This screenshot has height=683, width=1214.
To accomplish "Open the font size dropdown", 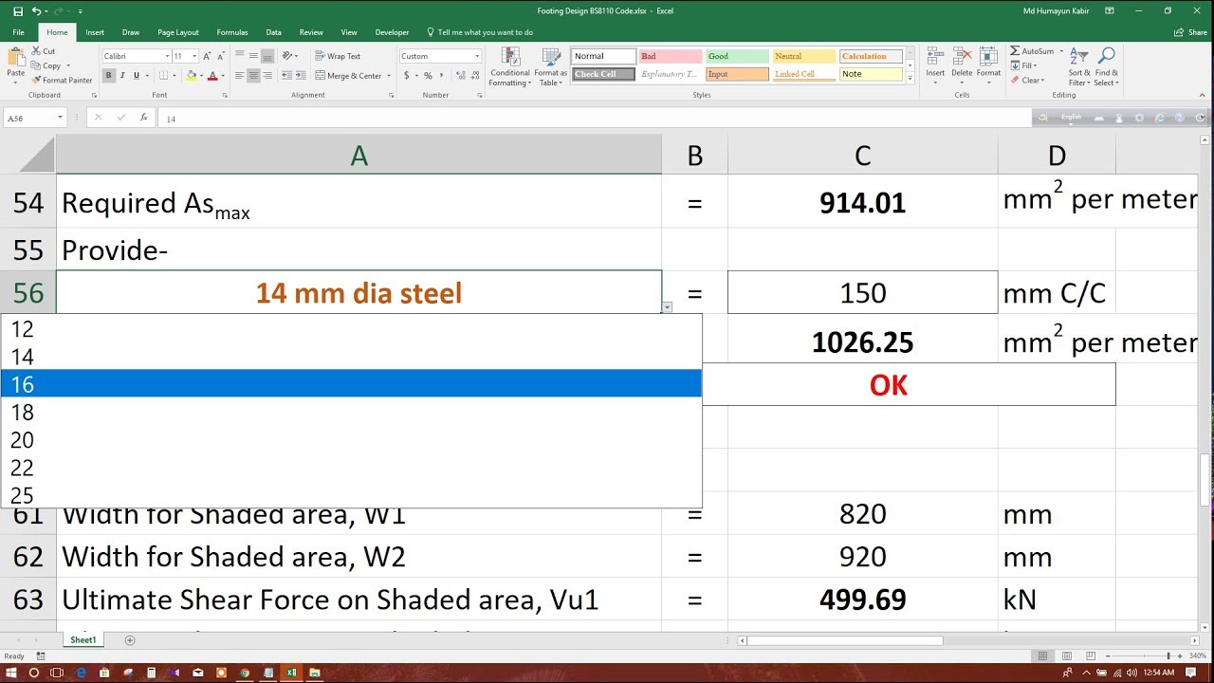I will pos(194,56).
